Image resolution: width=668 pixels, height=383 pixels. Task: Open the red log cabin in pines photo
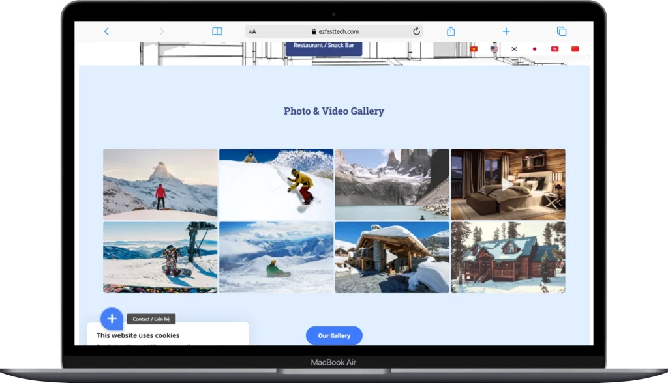[x=508, y=257]
